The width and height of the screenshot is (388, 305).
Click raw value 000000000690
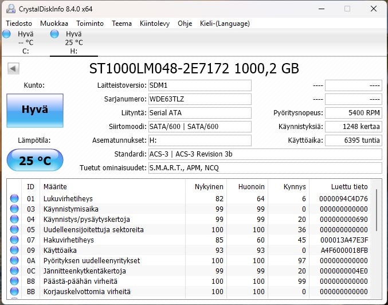tap(344, 220)
